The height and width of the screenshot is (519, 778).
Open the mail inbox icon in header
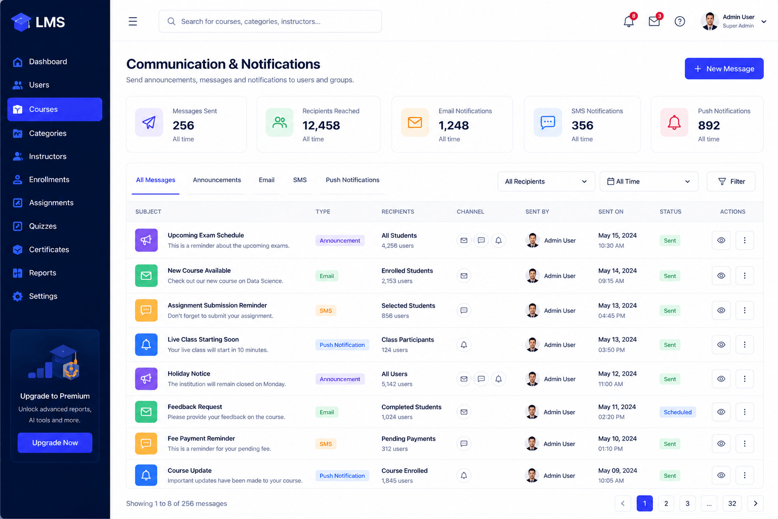click(654, 21)
